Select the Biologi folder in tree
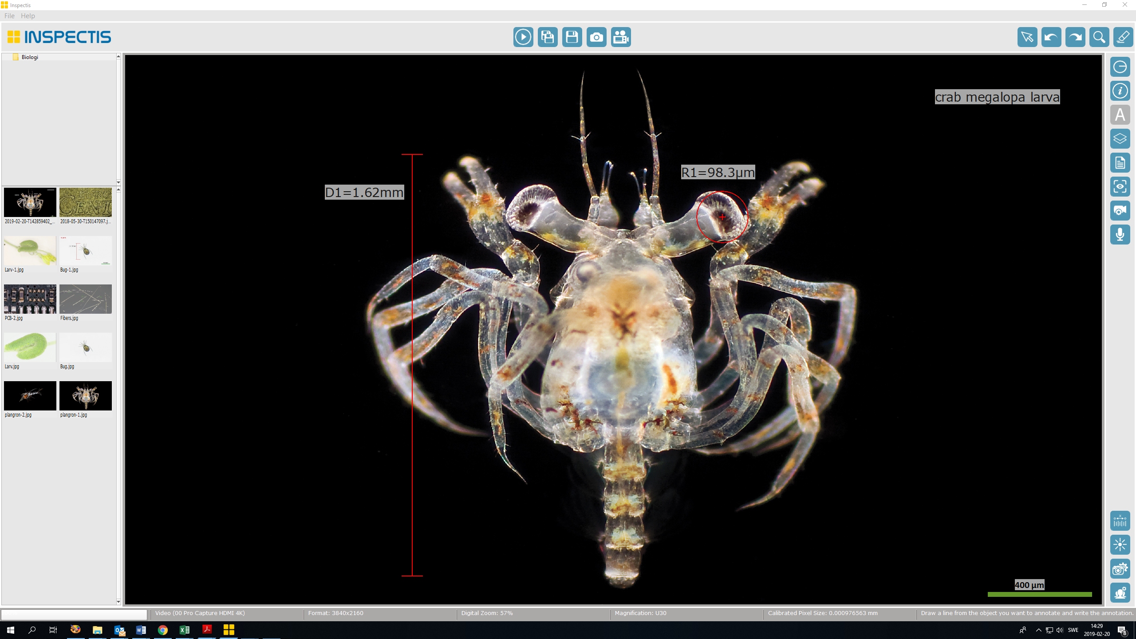 point(30,57)
